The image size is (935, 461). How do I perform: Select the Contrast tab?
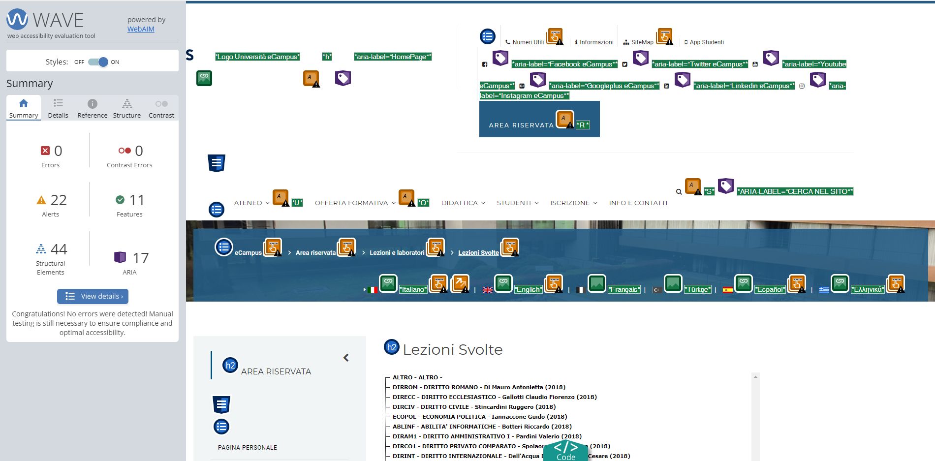(161, 108)
